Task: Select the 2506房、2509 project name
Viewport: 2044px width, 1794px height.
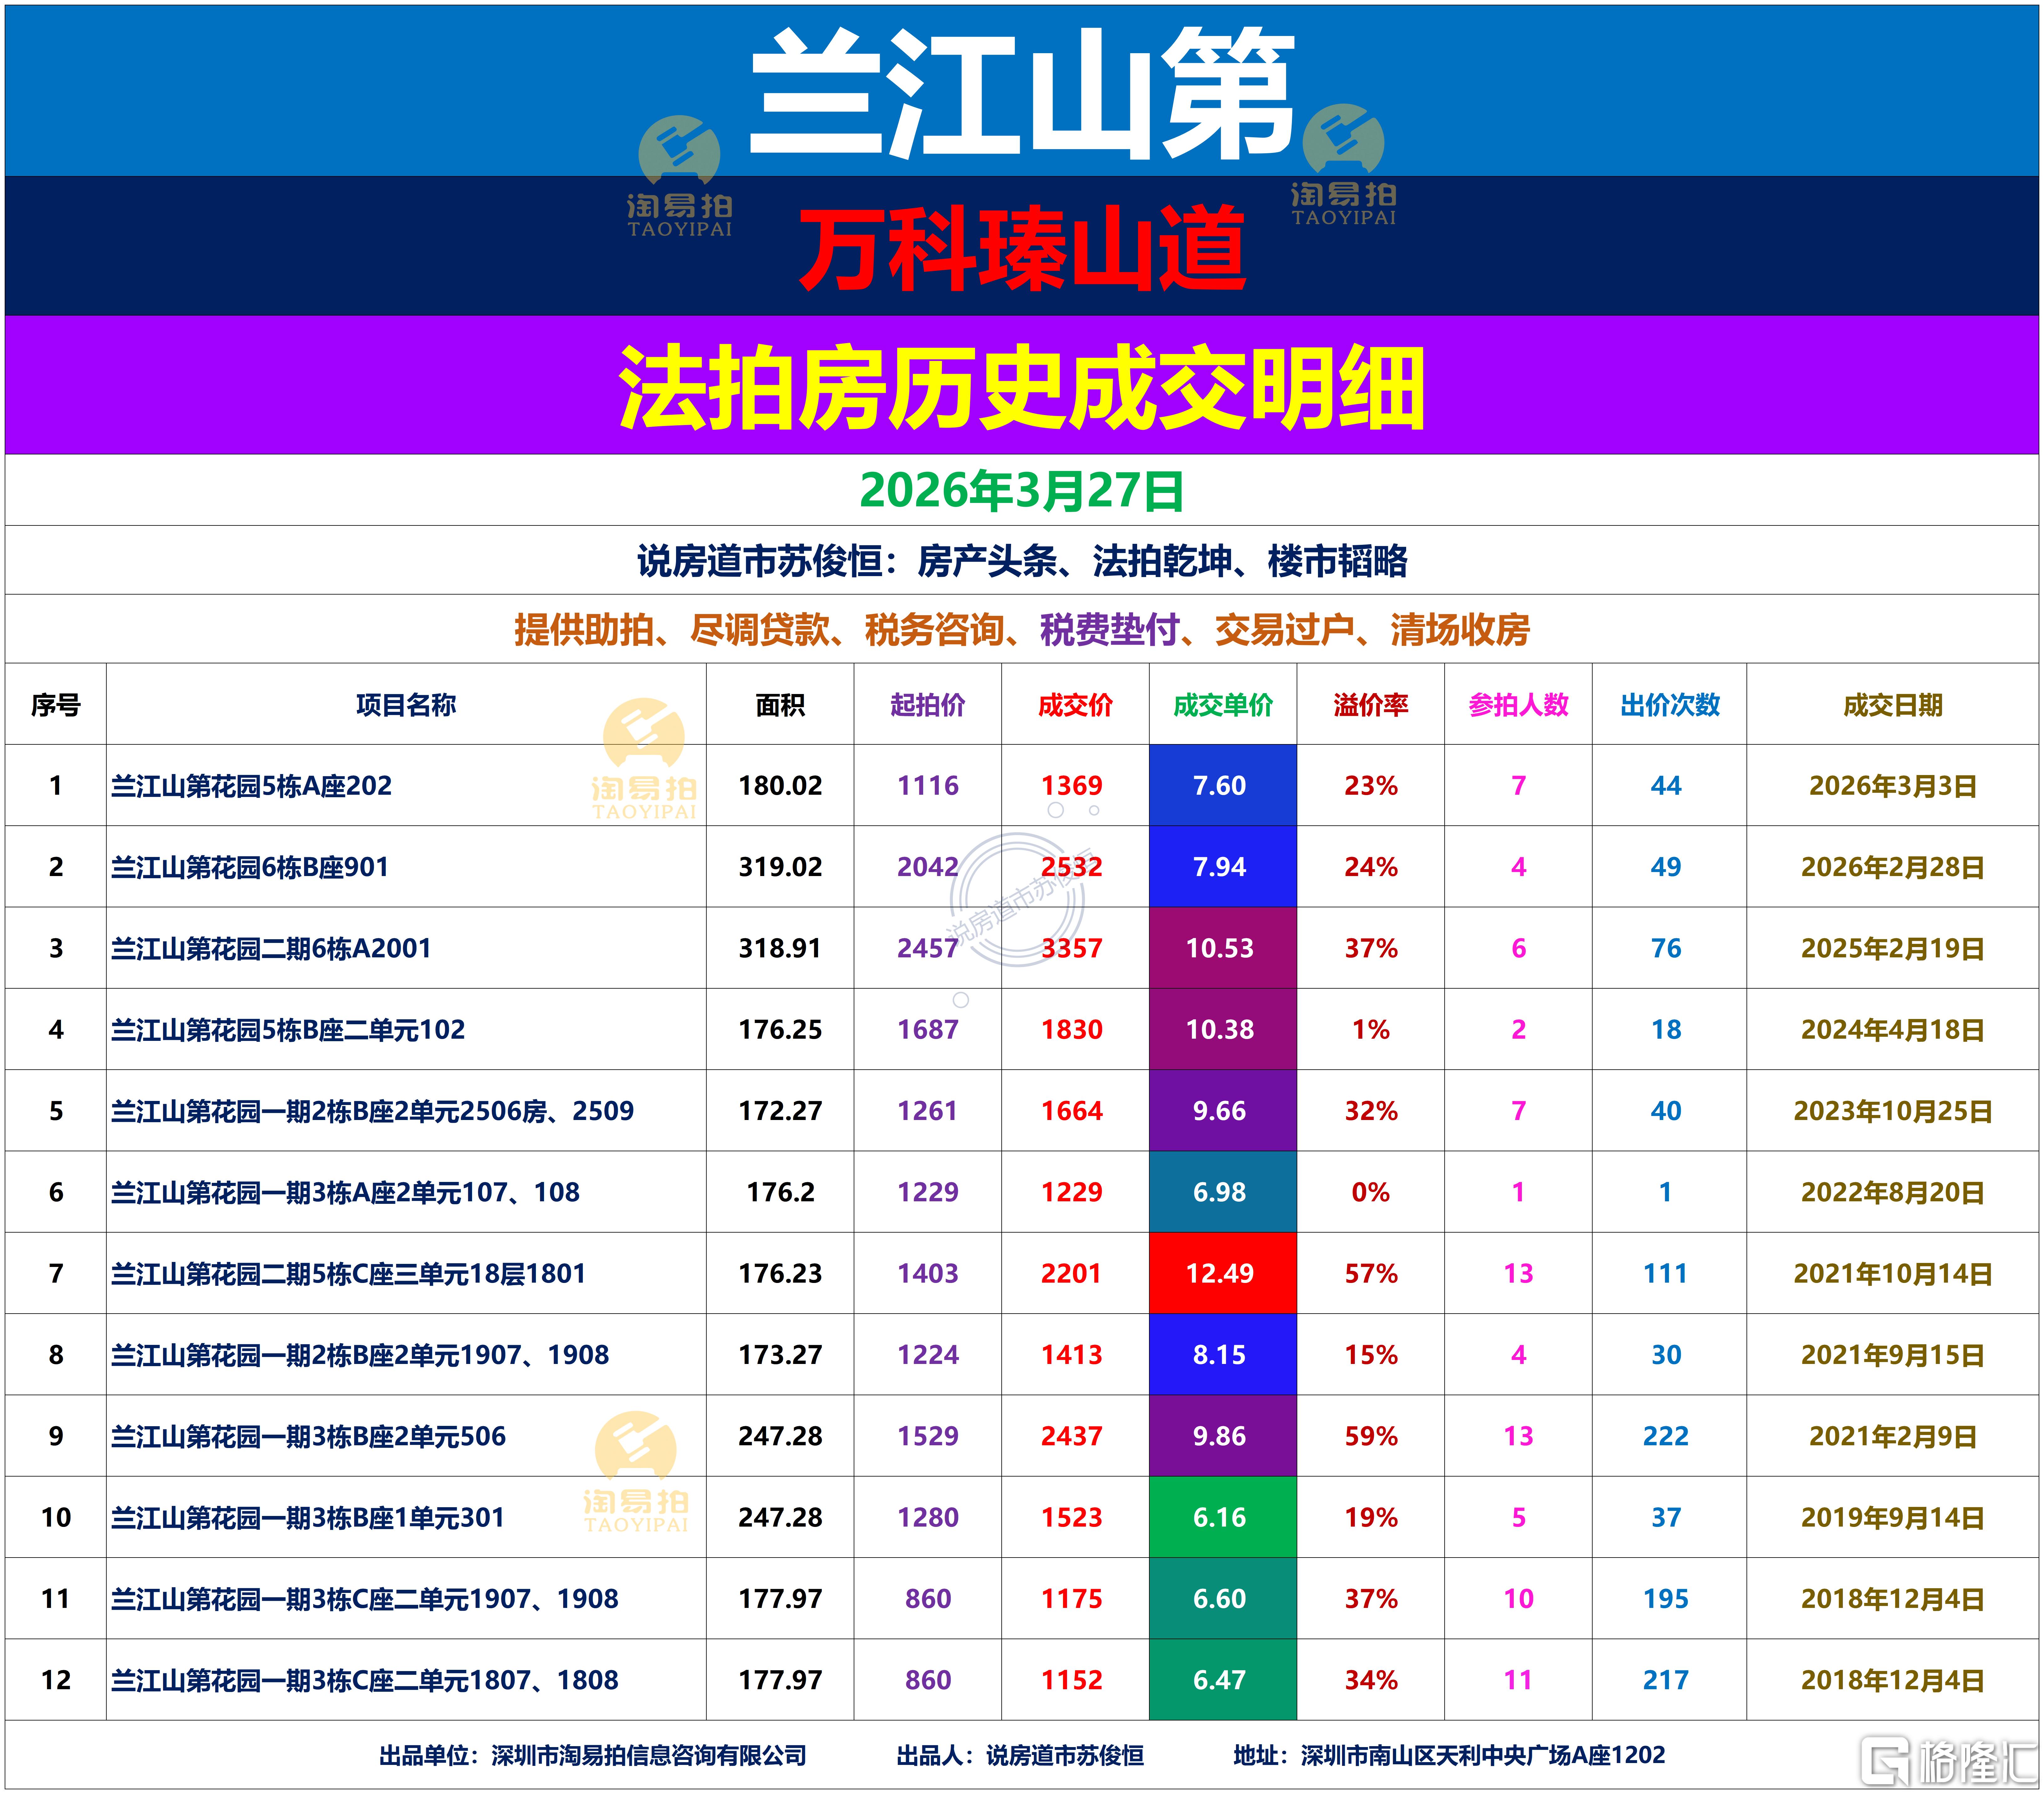Action: (372, 1111)
